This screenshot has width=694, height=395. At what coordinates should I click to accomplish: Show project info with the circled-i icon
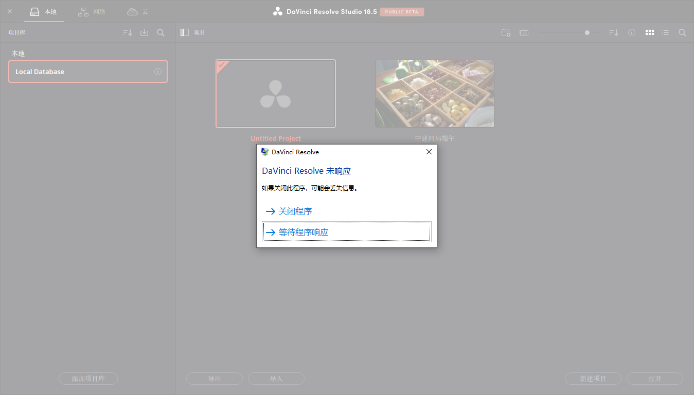point(632,32)
